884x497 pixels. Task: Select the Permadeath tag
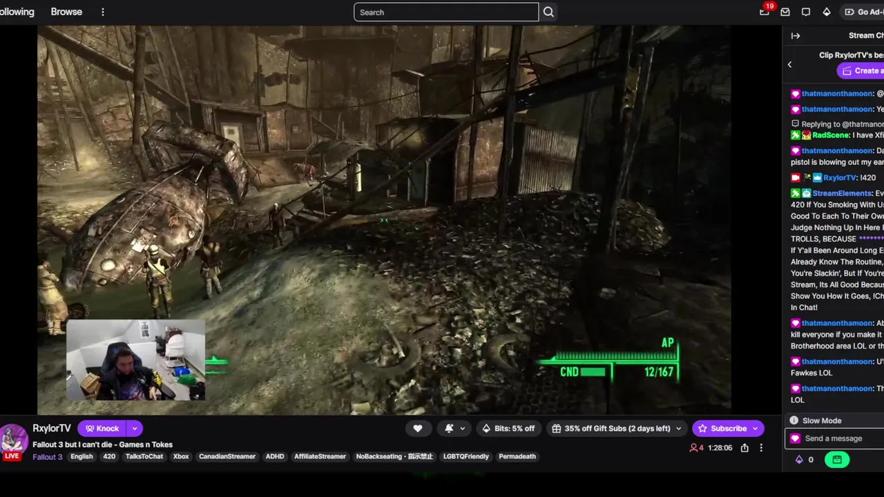pyautogui.click(x=517, y=456)
